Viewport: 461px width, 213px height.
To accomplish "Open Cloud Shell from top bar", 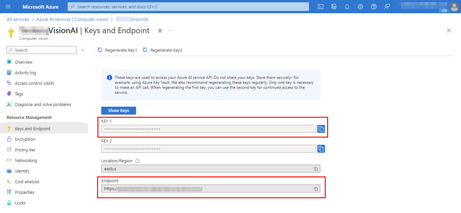I will click(321, 7).
